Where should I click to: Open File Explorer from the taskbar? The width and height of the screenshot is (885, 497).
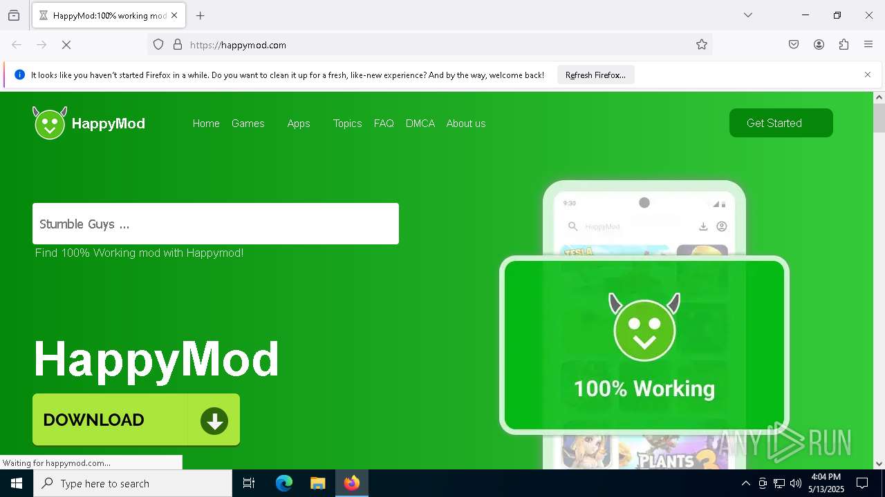coord(317,483)
